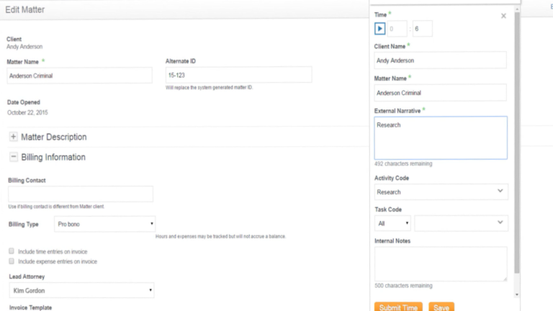Click the timer minutes field showing 6
Image resolution: width=553 pixels, height=311 pixels.
click(422, 29)
